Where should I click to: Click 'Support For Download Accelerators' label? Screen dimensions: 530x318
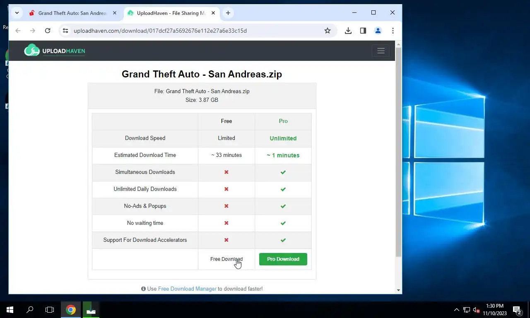(145, 240)
